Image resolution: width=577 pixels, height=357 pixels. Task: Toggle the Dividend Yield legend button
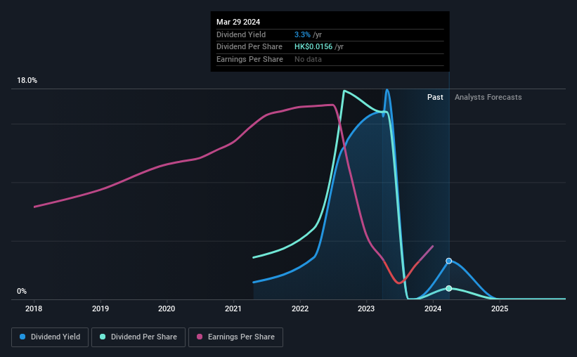(x=50, y=337)
